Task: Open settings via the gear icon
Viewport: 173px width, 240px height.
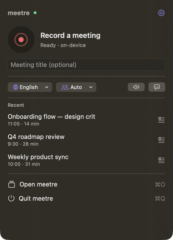Action: pos(161,13)
